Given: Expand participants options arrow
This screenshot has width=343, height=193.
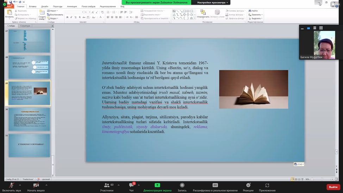Looking at the screenshot, I should 119,185.
